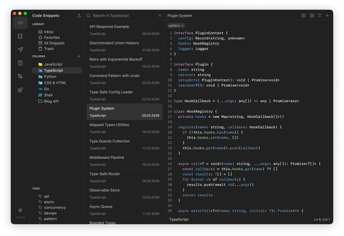
Task: Select the TypeScript folder
Action: pyautogui.click(x=57, y=70)
